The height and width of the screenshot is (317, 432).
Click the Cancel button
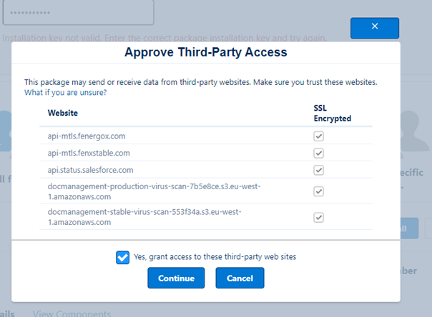point(240,278)
